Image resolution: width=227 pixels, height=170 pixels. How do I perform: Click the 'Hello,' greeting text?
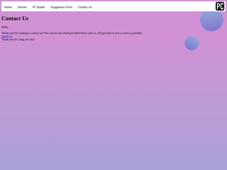tap(5, 27)
